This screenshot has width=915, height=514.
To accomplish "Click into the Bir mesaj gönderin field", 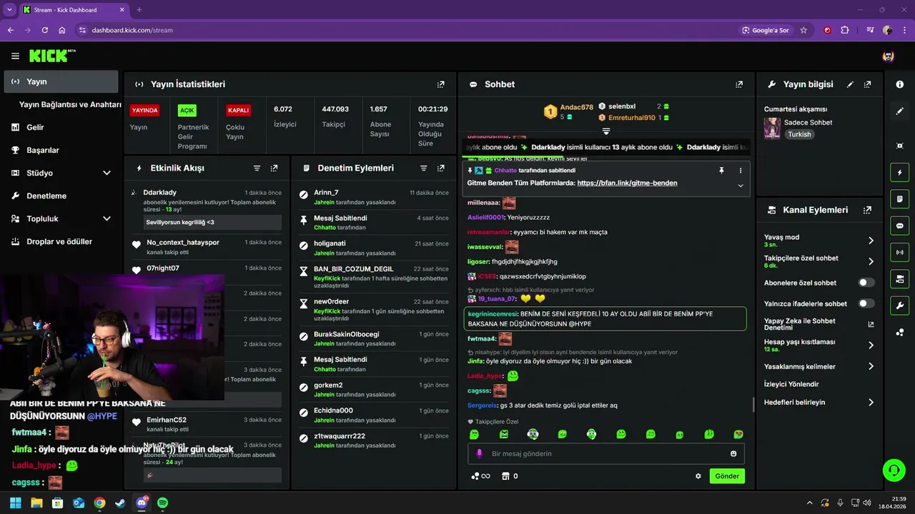I will click(x=606, y=454).
